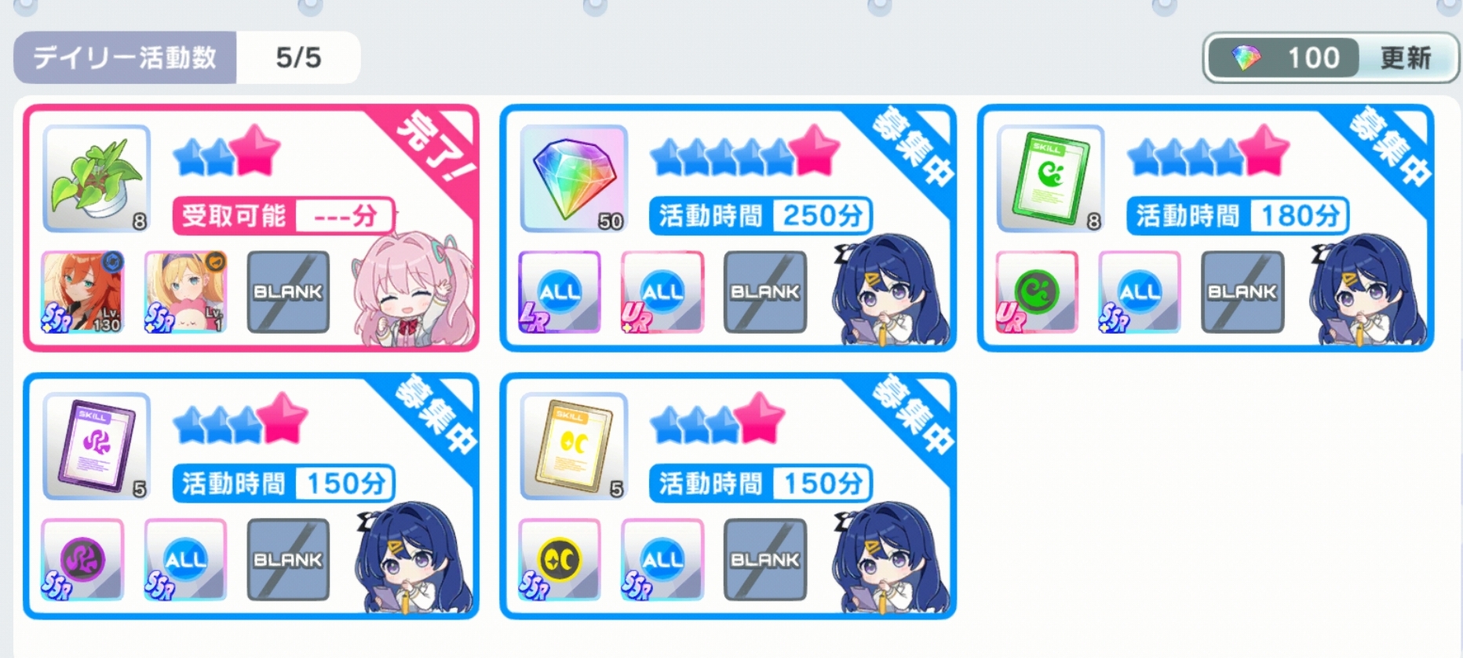
Task: Click the purple attribute SSR slot
Action: coord(82,560)
